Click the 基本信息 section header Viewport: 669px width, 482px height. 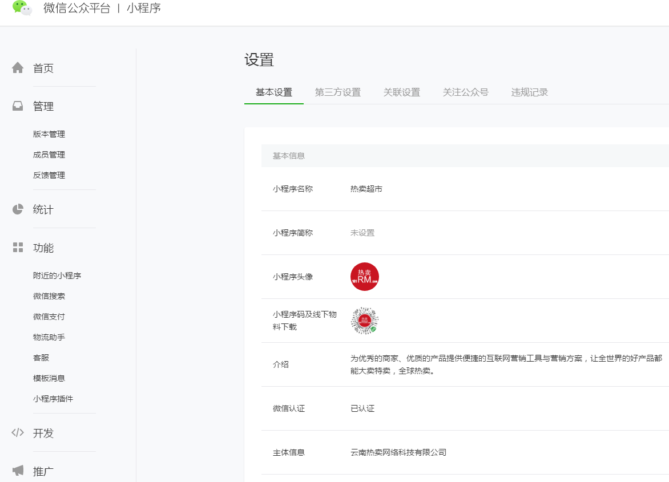(x=289, y=156)
